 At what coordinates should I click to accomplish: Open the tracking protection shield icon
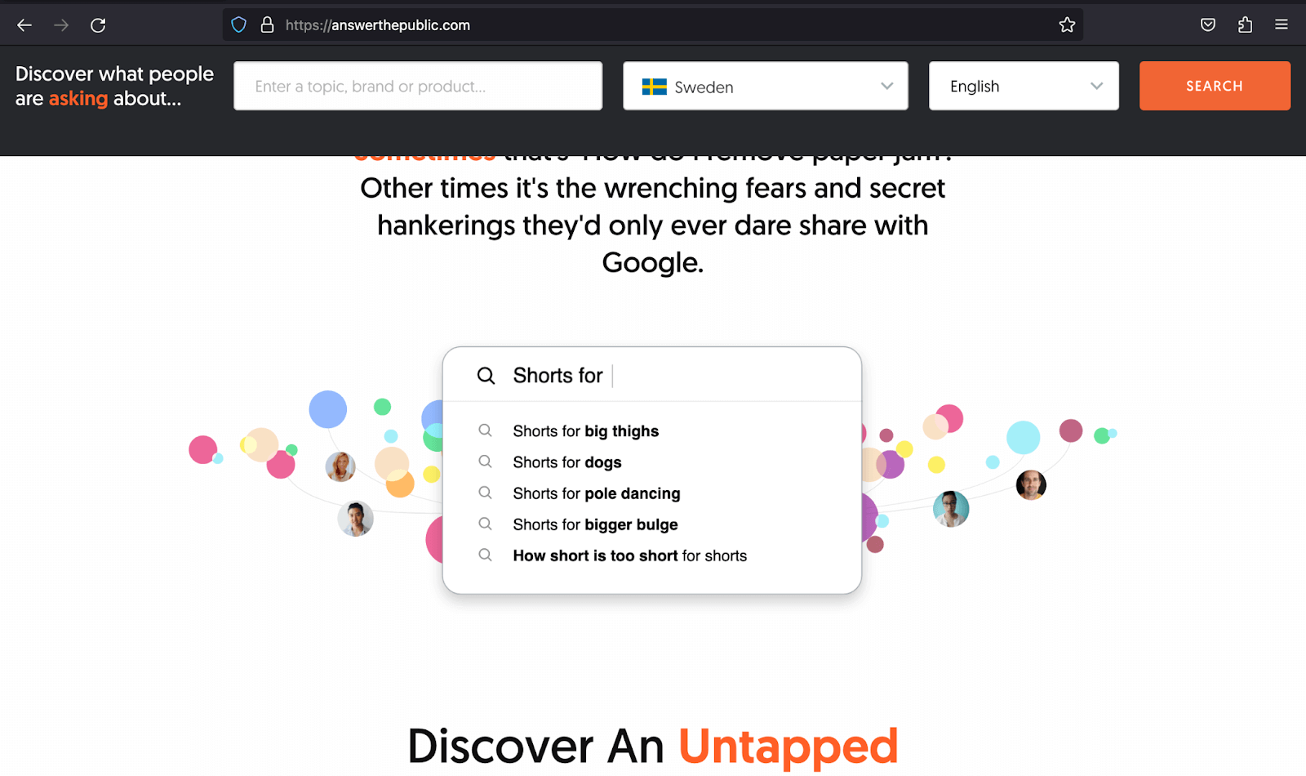(x=238, y=25)
